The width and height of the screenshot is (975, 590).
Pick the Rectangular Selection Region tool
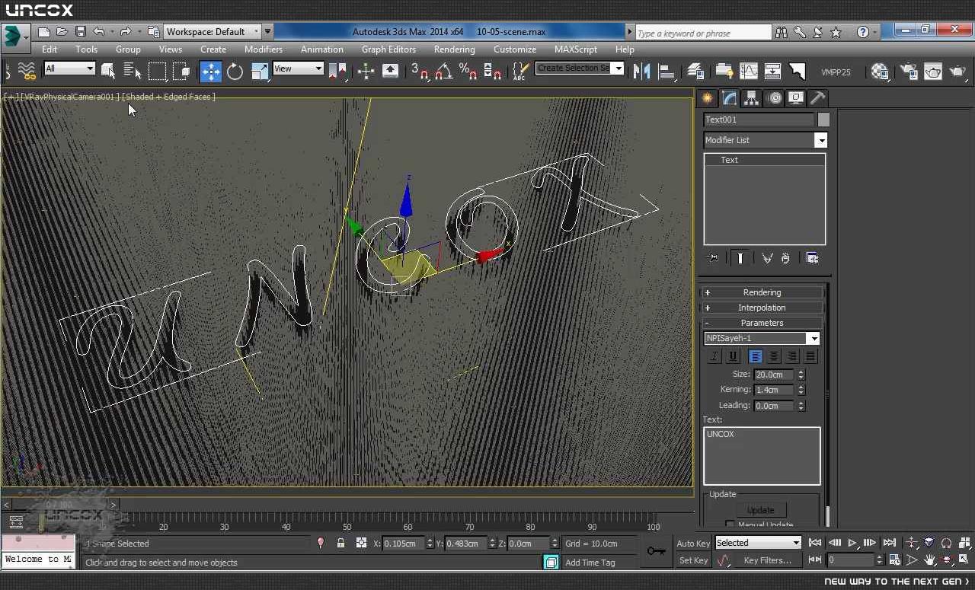coord(157,72)
